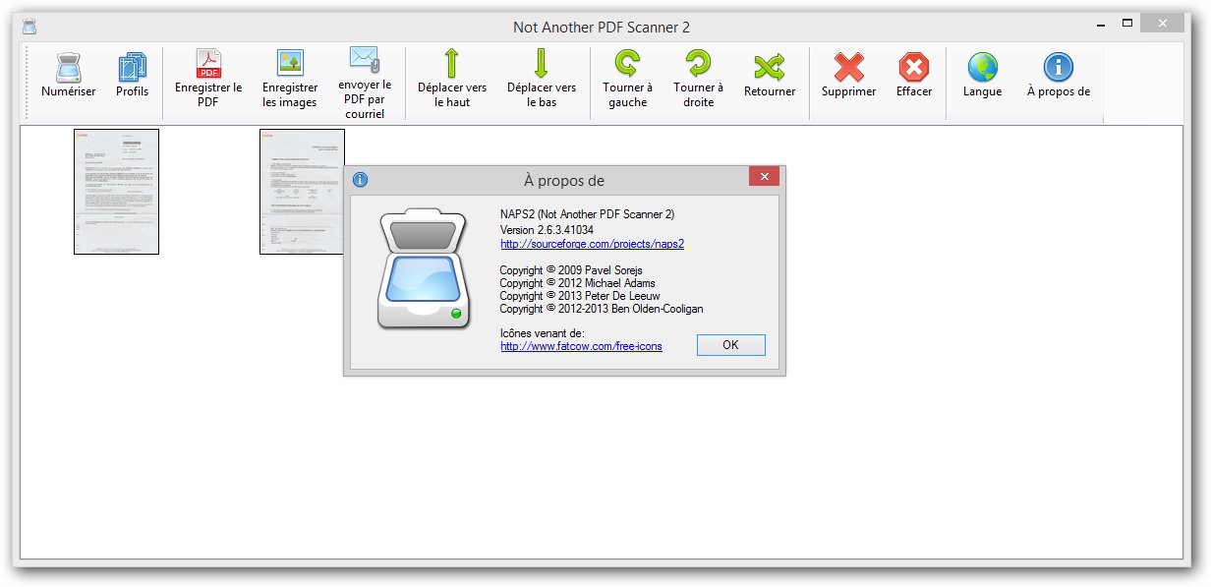This screenshot has width=1211, height=587.
Task: Click Déplacer vers le haut arrow
Action: [452, 64]
